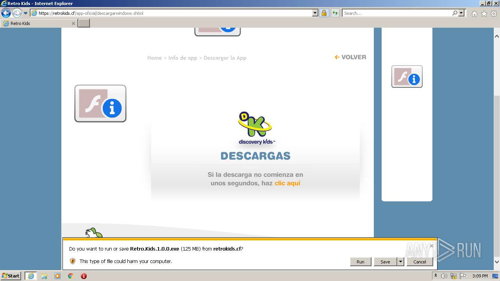
Task: Open the recent pages dropdown arrow
Action: (x=26, y=13)
